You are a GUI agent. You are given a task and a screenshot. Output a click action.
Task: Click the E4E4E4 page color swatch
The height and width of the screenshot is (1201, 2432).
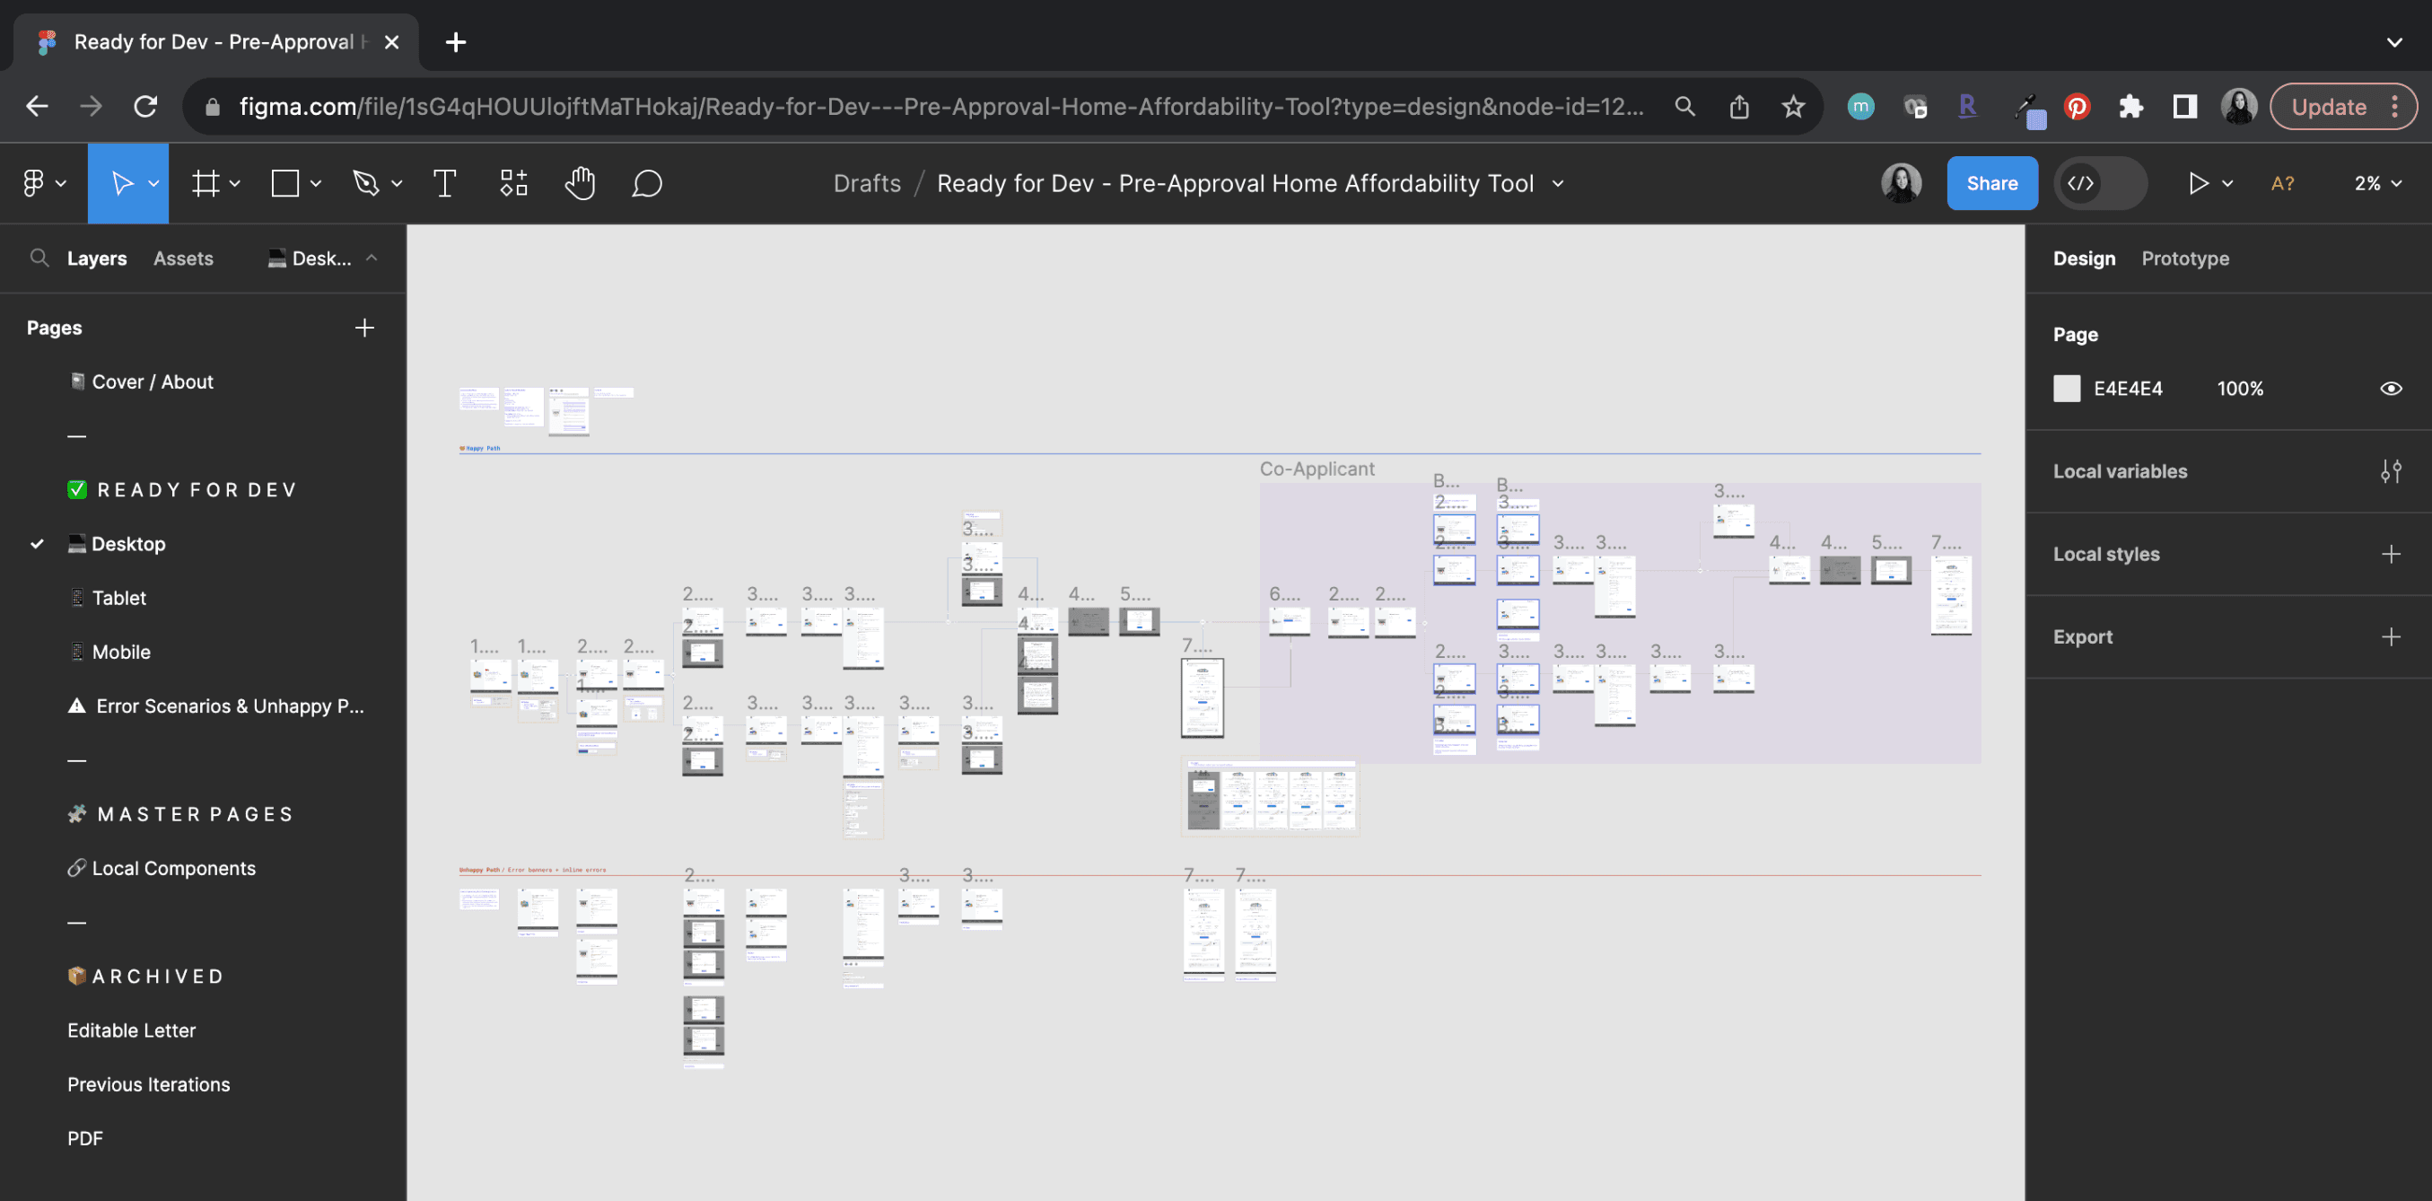pos(2066,389)
